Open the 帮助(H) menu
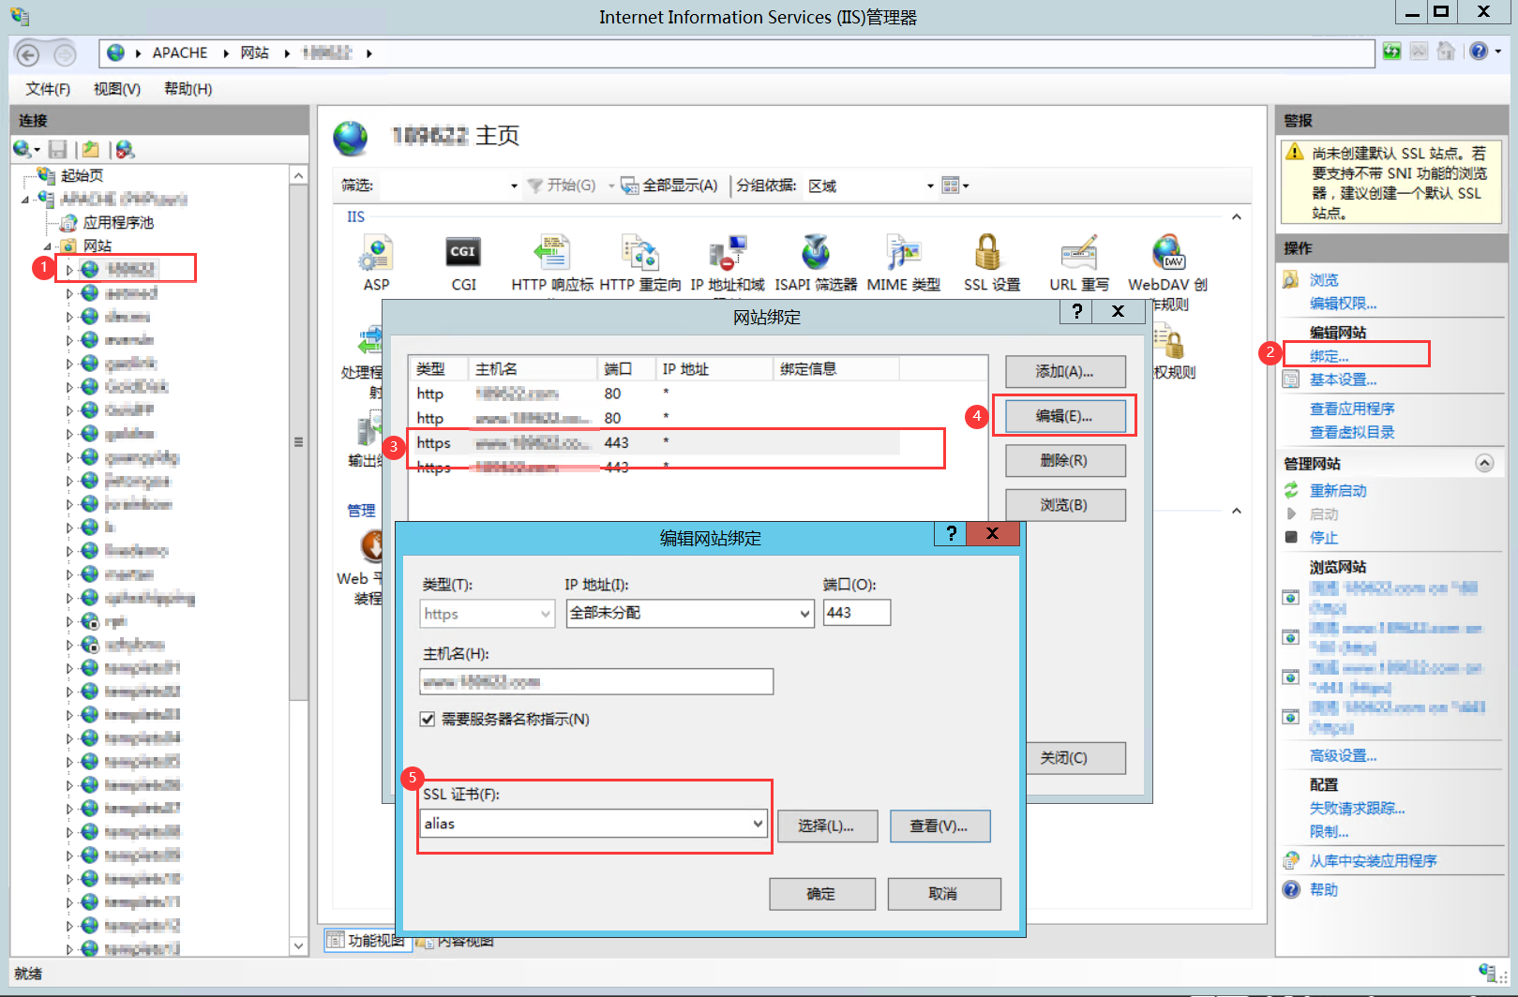 tap(188, 89)
